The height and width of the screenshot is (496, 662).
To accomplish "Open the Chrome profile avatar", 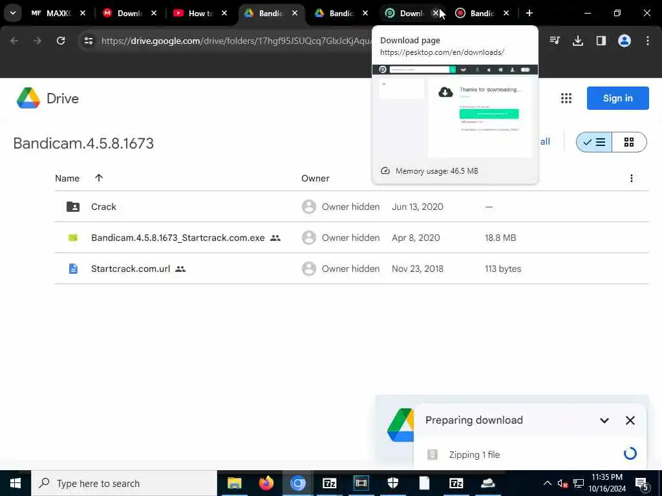I will (x=624, y=41).
